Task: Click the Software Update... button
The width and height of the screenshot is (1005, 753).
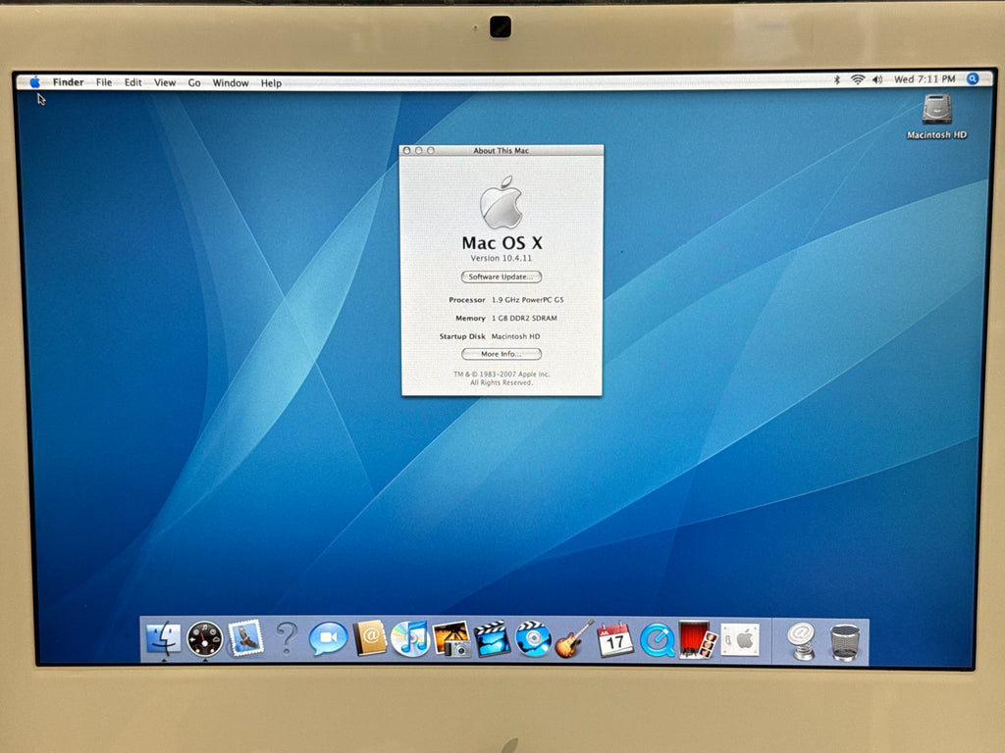Action: (502, 276)
